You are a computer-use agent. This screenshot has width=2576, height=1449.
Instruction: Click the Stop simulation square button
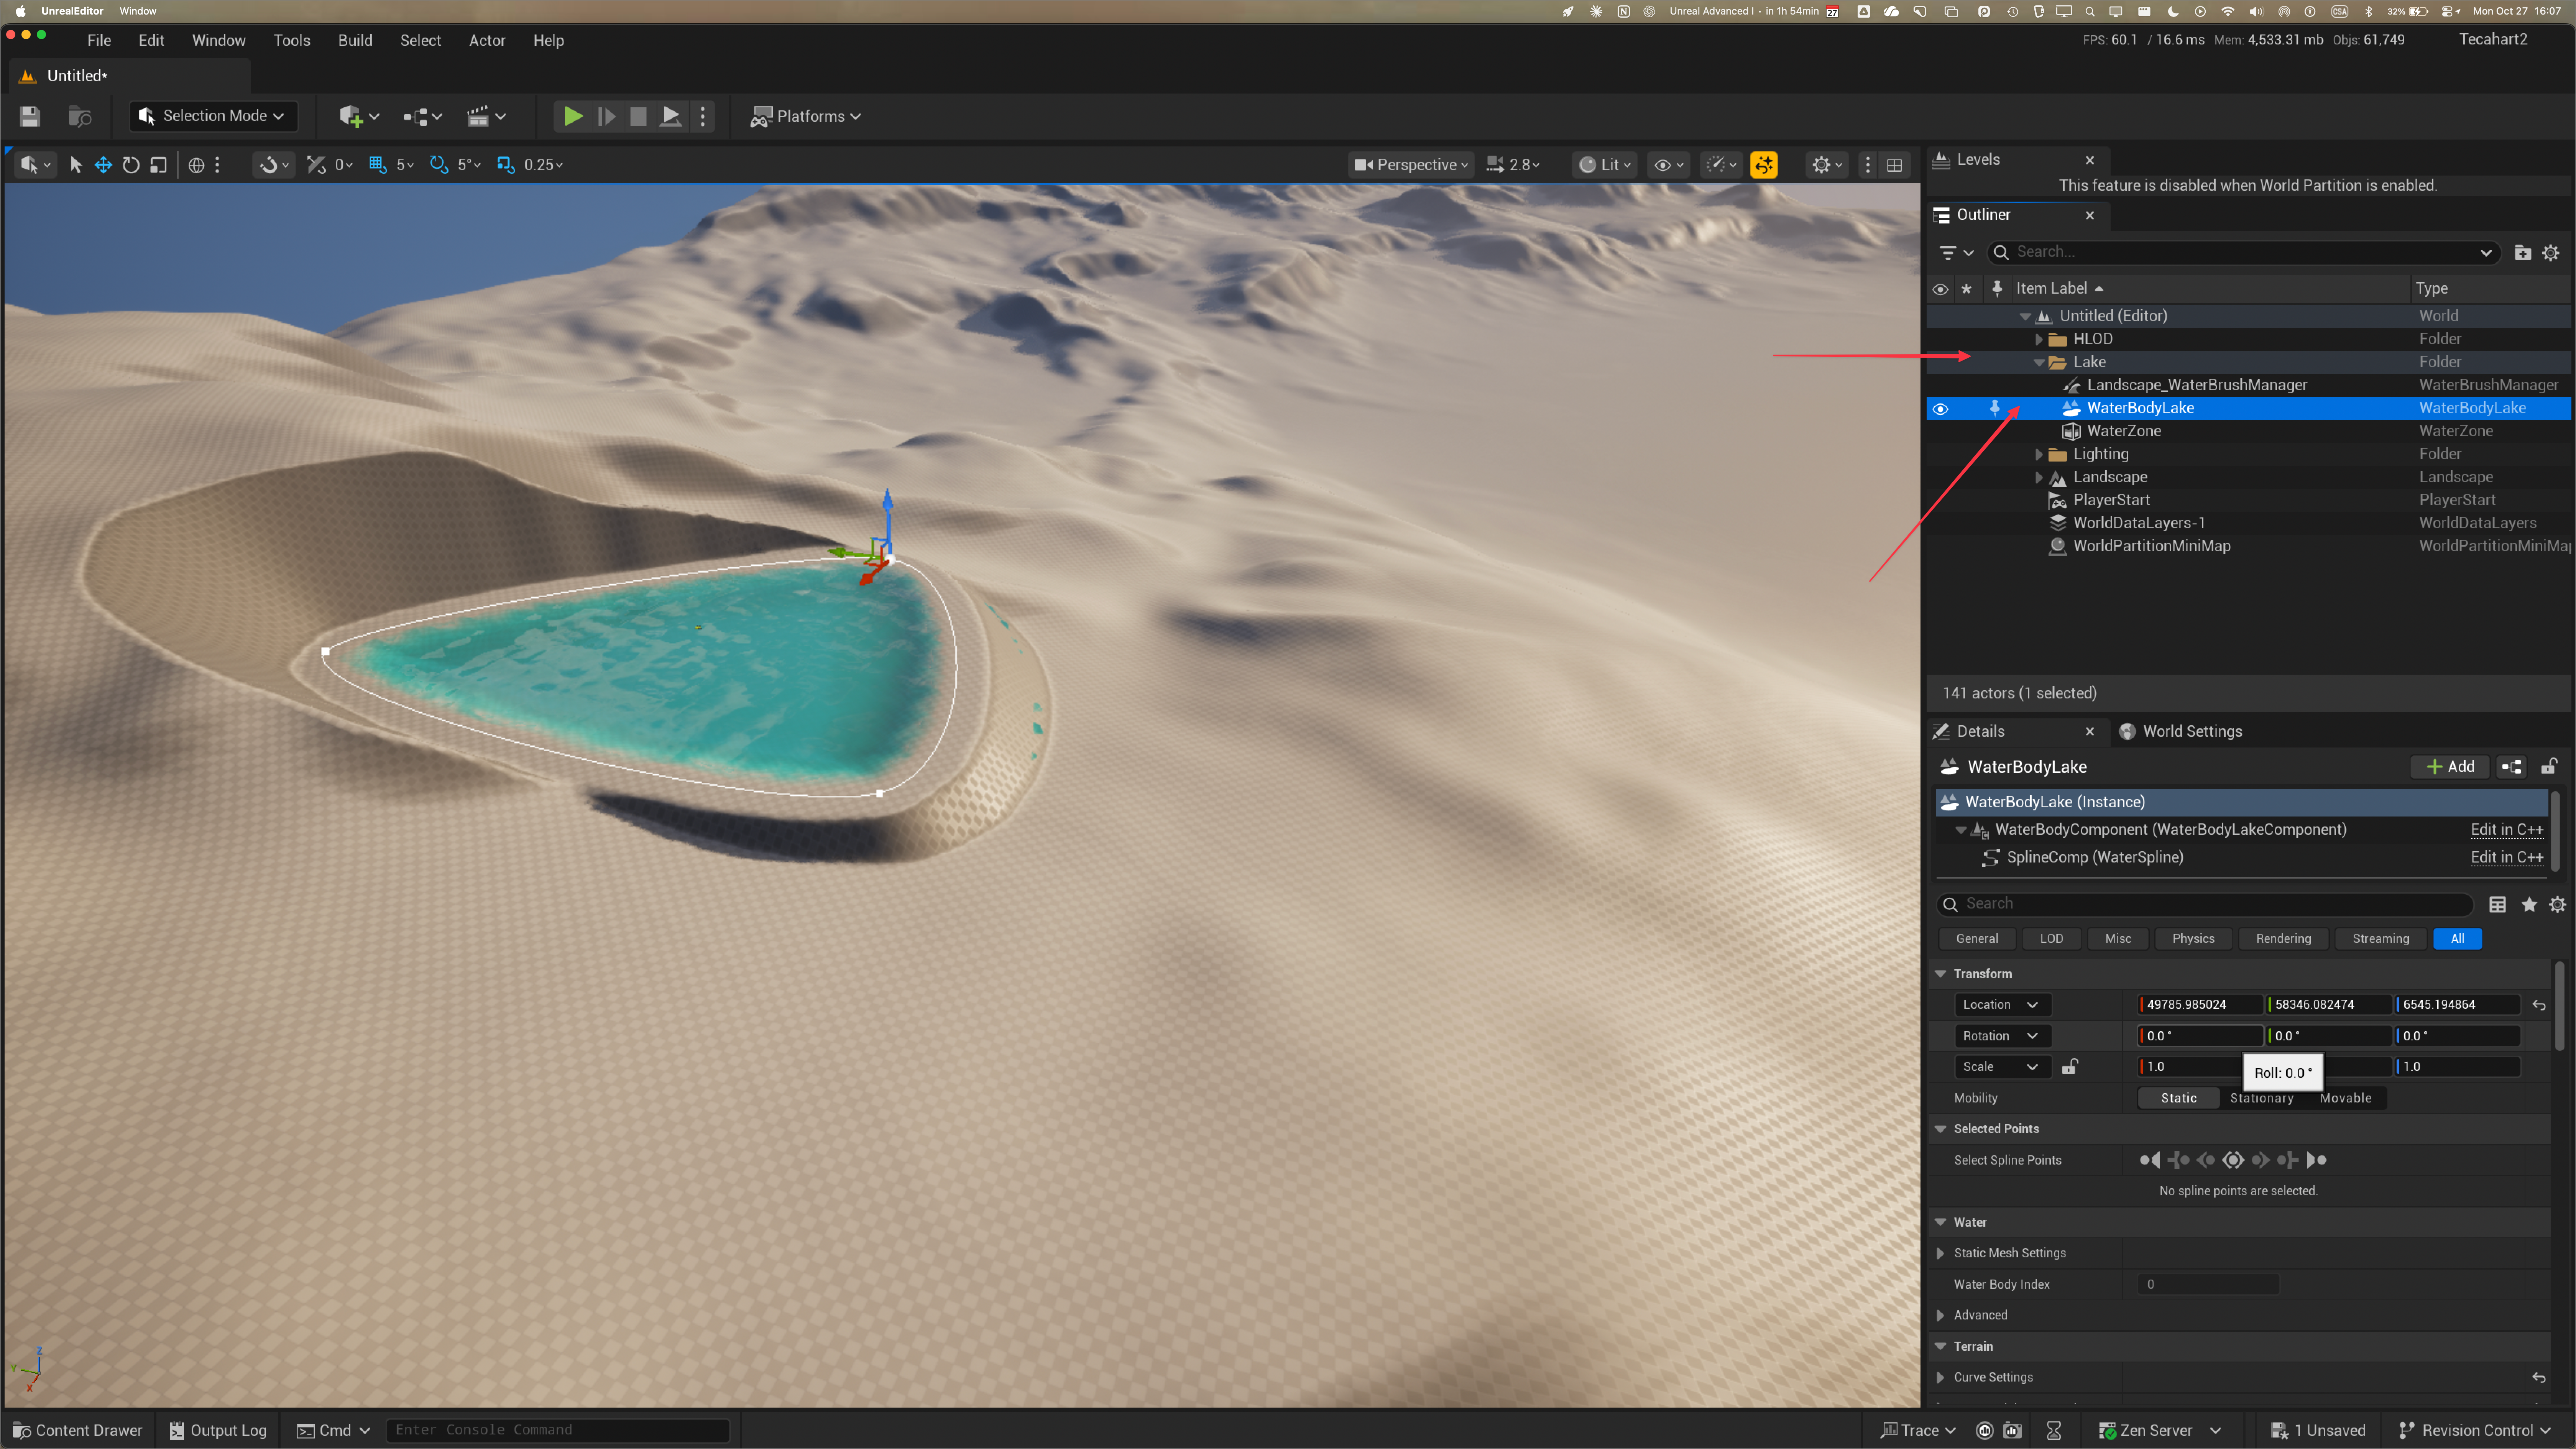coord(638,116)
